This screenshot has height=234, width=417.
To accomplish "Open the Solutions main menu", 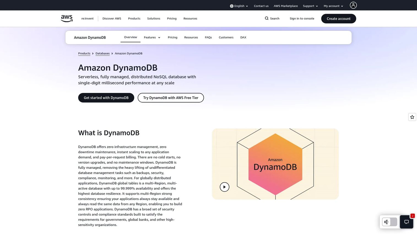I will pyautogui.click(x=154, y=18).
